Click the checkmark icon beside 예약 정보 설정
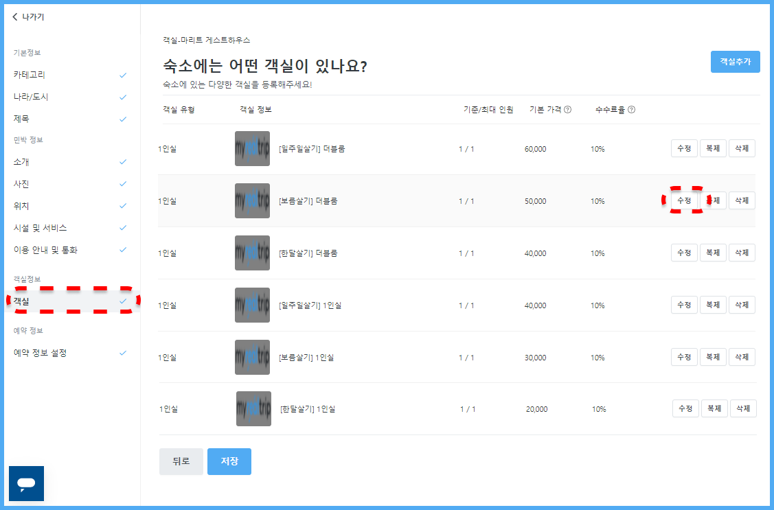The width and height of the screenshot is (774, 510). pos(123,353)
